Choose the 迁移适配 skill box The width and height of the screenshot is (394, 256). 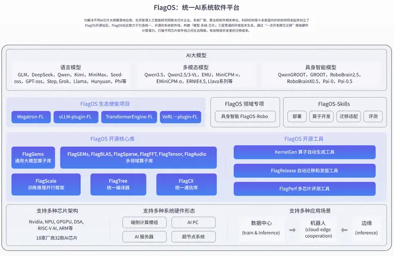(x=349, y=116)
